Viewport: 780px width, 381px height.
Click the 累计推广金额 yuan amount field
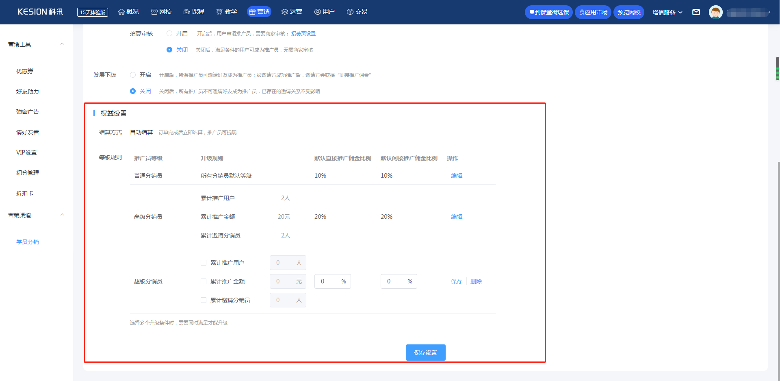(x=288, y=281)
